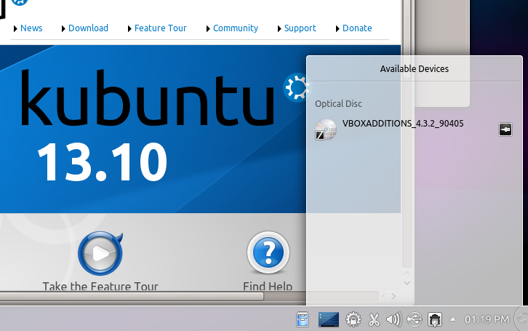Click the Find Help question mark icon
The height and width of the screenshot is (331, 528).
[x=268, y=252]
